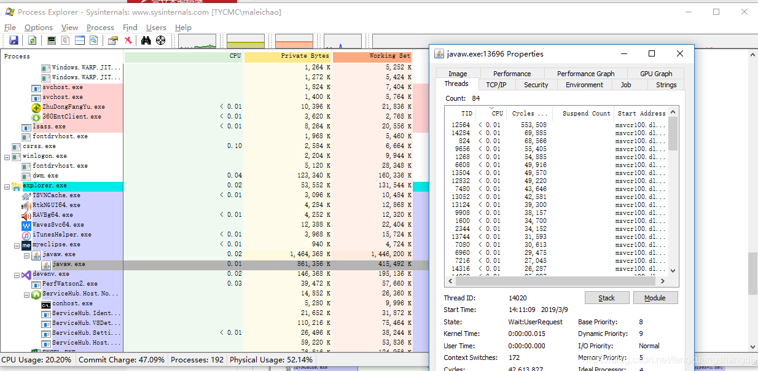The height and width of the screenshot is (371, 758).
Task: Click the Module button
Action: pyautogui.click(x=655, y=298)
